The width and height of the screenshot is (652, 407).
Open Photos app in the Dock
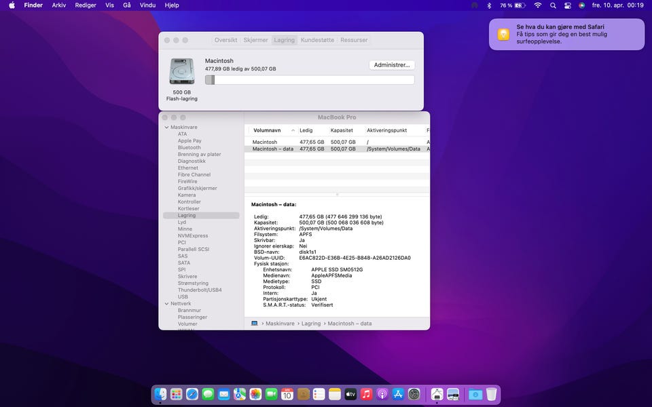[x=255, y=393]
